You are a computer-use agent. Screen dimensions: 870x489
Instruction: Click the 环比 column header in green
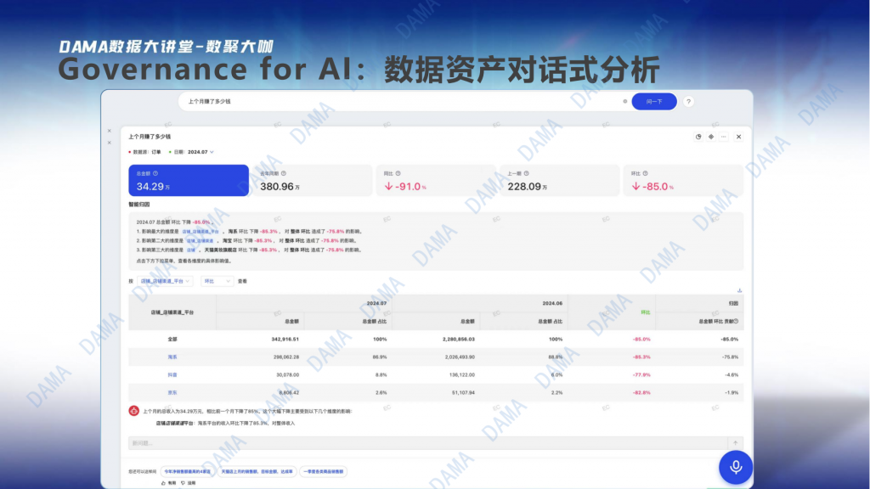pyautogui.click(x=646, y=312)
